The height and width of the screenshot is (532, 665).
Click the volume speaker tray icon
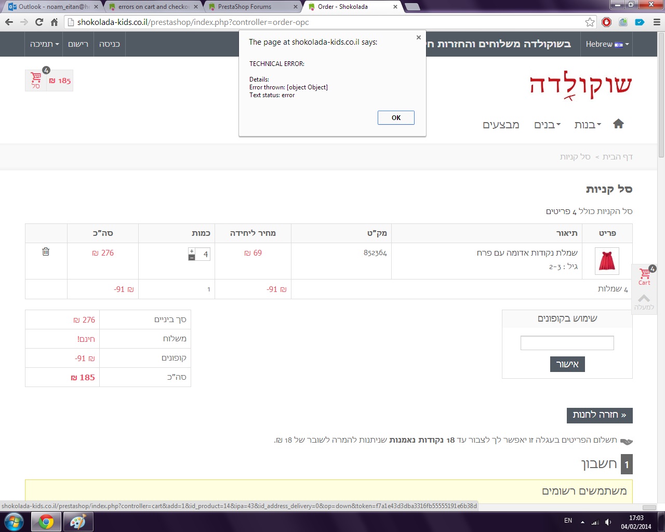608,522
